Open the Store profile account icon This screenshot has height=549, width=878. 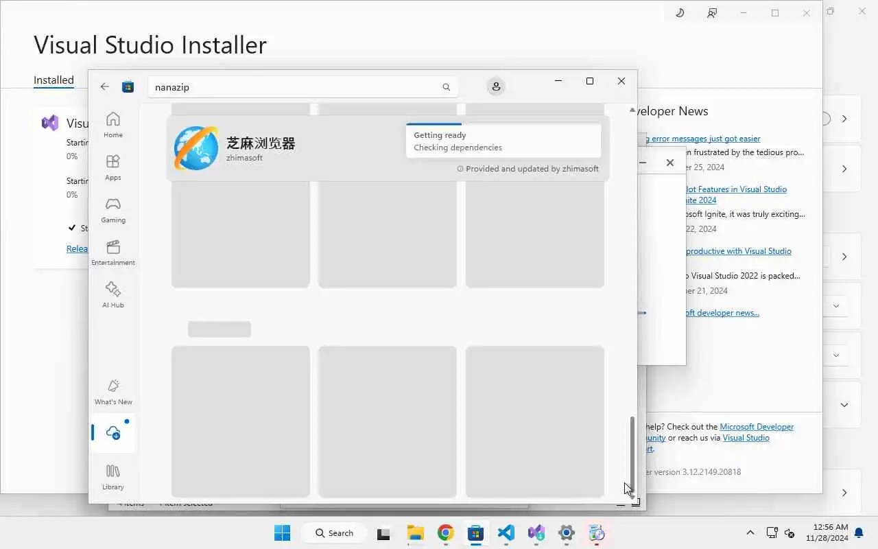(x=496, y=86)
